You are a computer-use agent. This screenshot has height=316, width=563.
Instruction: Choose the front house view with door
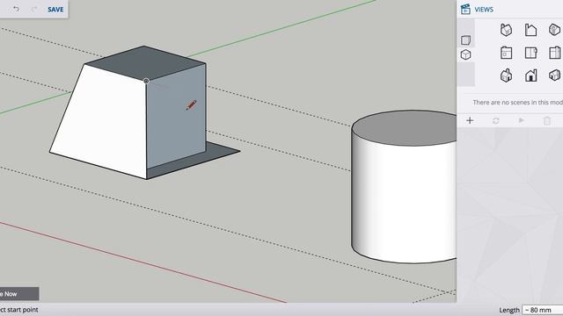(530, 75)
